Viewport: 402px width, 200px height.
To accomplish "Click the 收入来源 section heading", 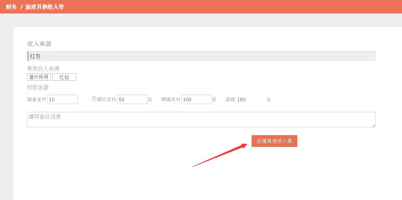I will tap(39, 44).
